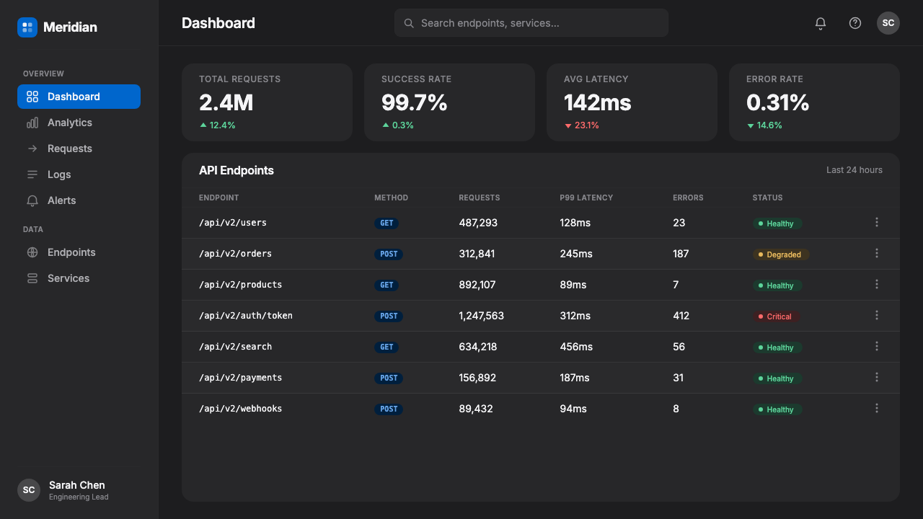Open the Alerts page
This screenshot has height=519, width=923.
click(x=79, y=200)
